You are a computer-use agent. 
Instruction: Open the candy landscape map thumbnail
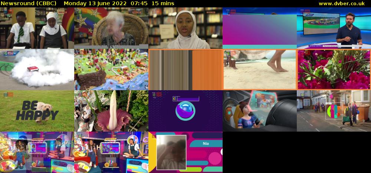tap(111, 69)
